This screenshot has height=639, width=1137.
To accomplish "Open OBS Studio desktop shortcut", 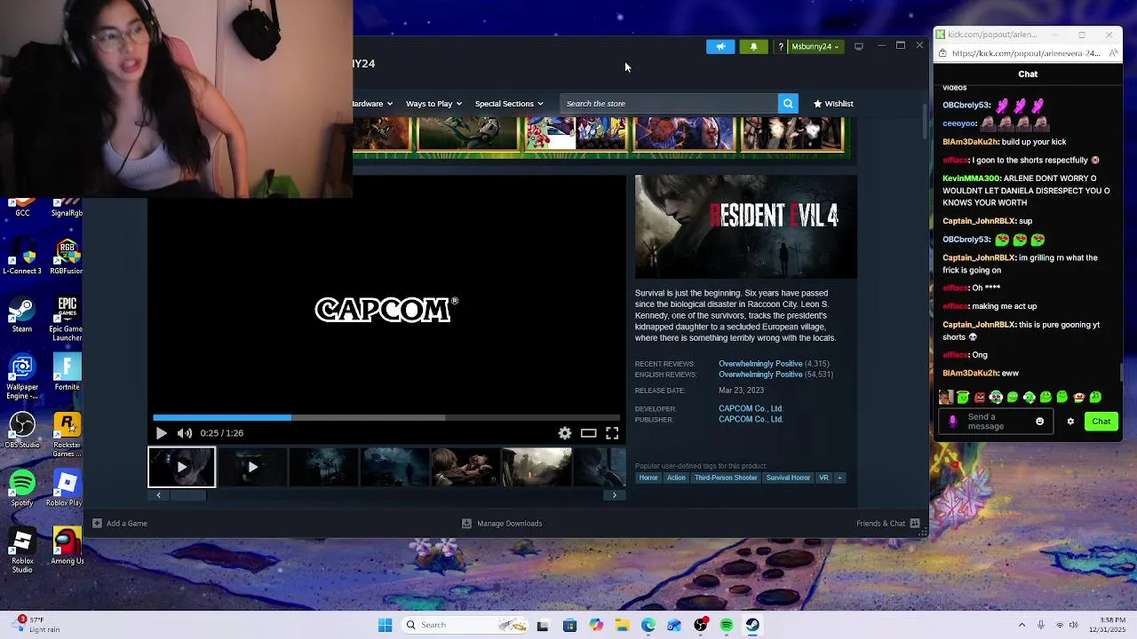I will pos(22,430).
